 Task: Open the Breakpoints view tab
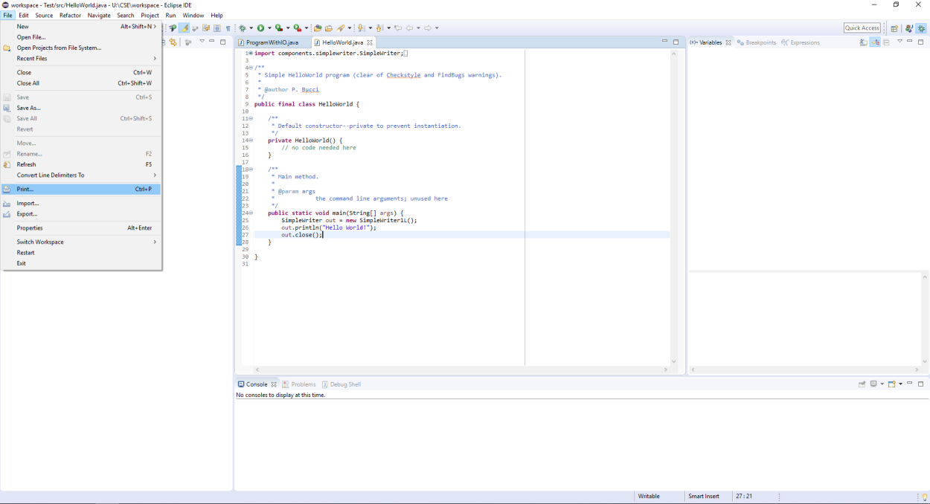[x=757, y=42]
